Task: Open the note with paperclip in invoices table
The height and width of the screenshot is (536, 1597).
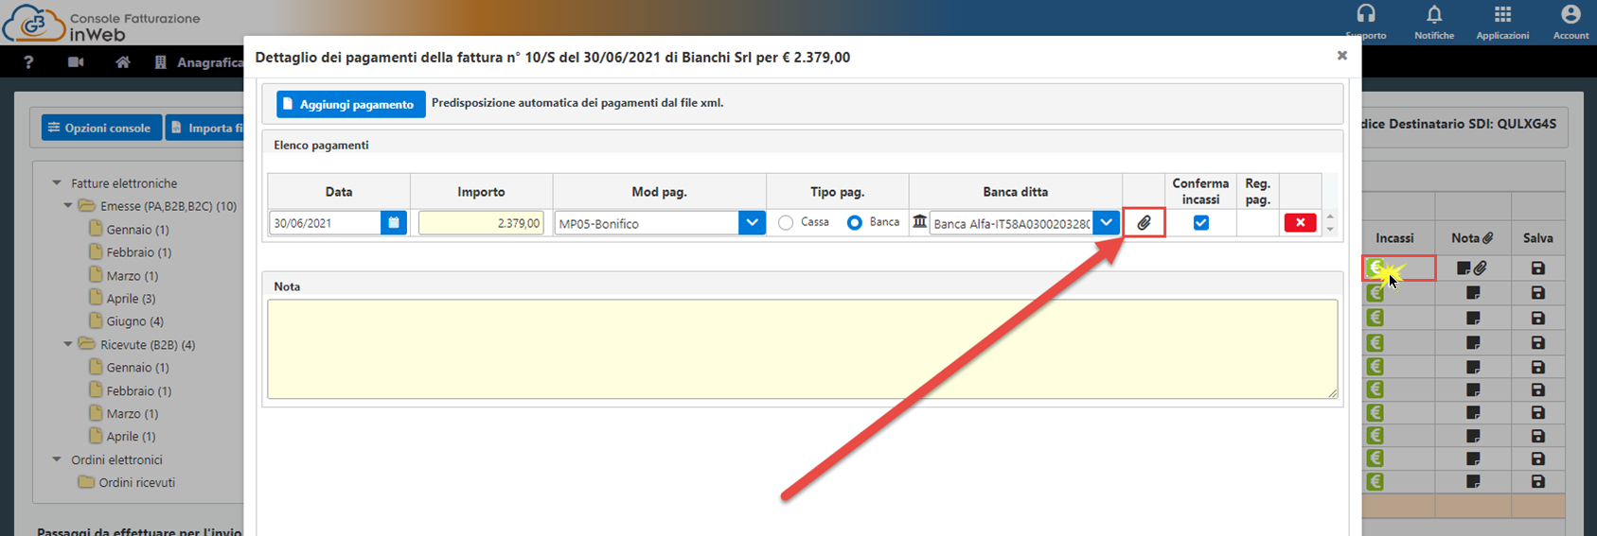Action: click(1472, 268)
